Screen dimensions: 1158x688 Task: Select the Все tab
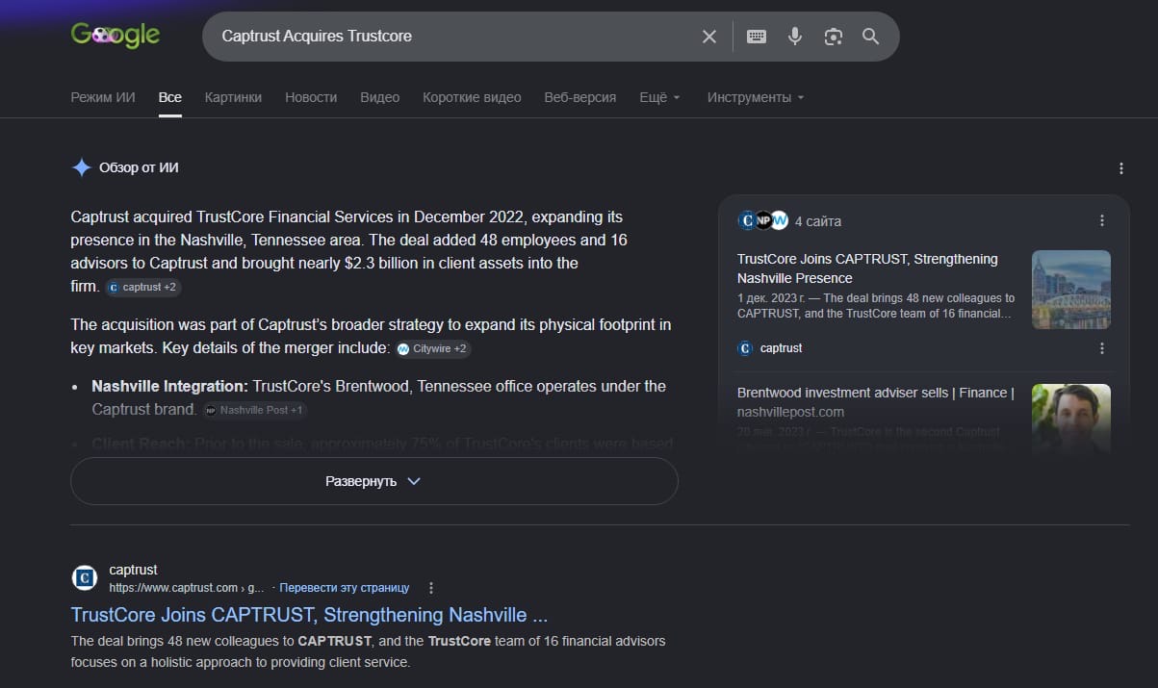170,97
